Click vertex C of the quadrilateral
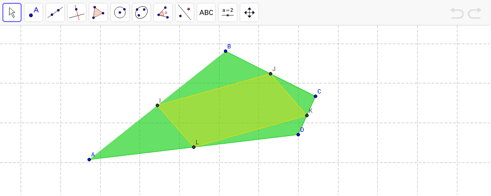The image size is (491, 196). point(316,96)
